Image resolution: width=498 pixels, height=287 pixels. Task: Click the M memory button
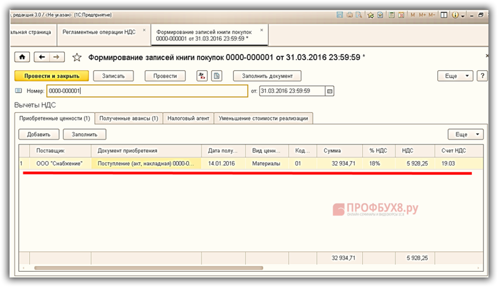click(x=413, y=15)
